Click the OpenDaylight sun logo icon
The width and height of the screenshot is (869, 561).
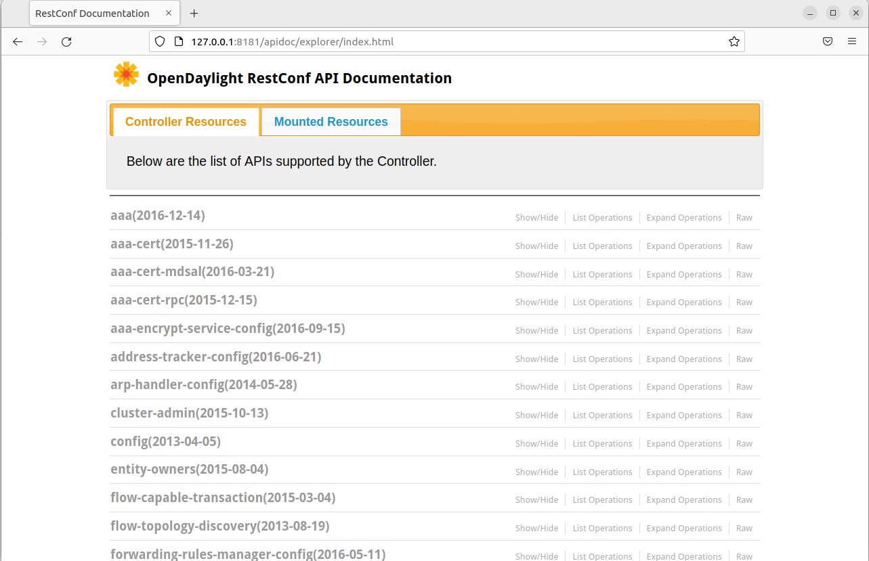tap(126, 74)
